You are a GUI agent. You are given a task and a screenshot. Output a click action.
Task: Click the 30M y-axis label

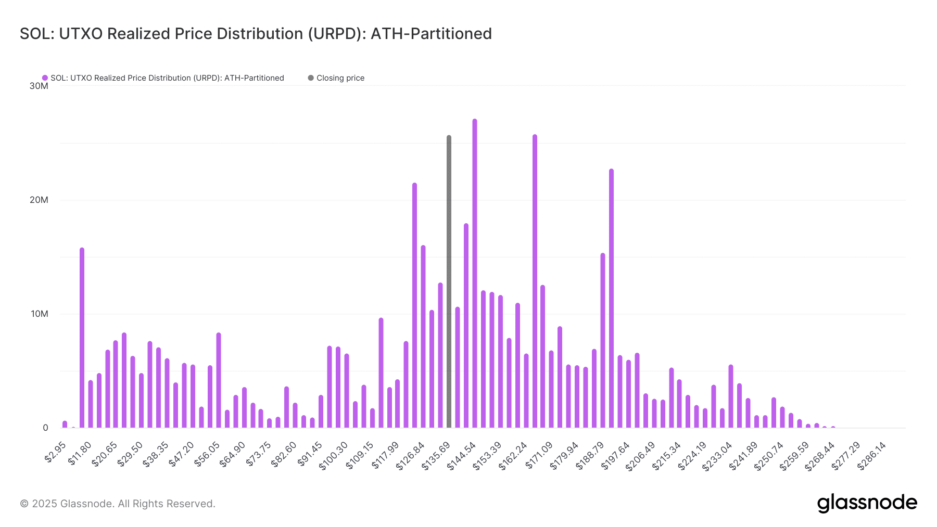click(x=39, y=86)
